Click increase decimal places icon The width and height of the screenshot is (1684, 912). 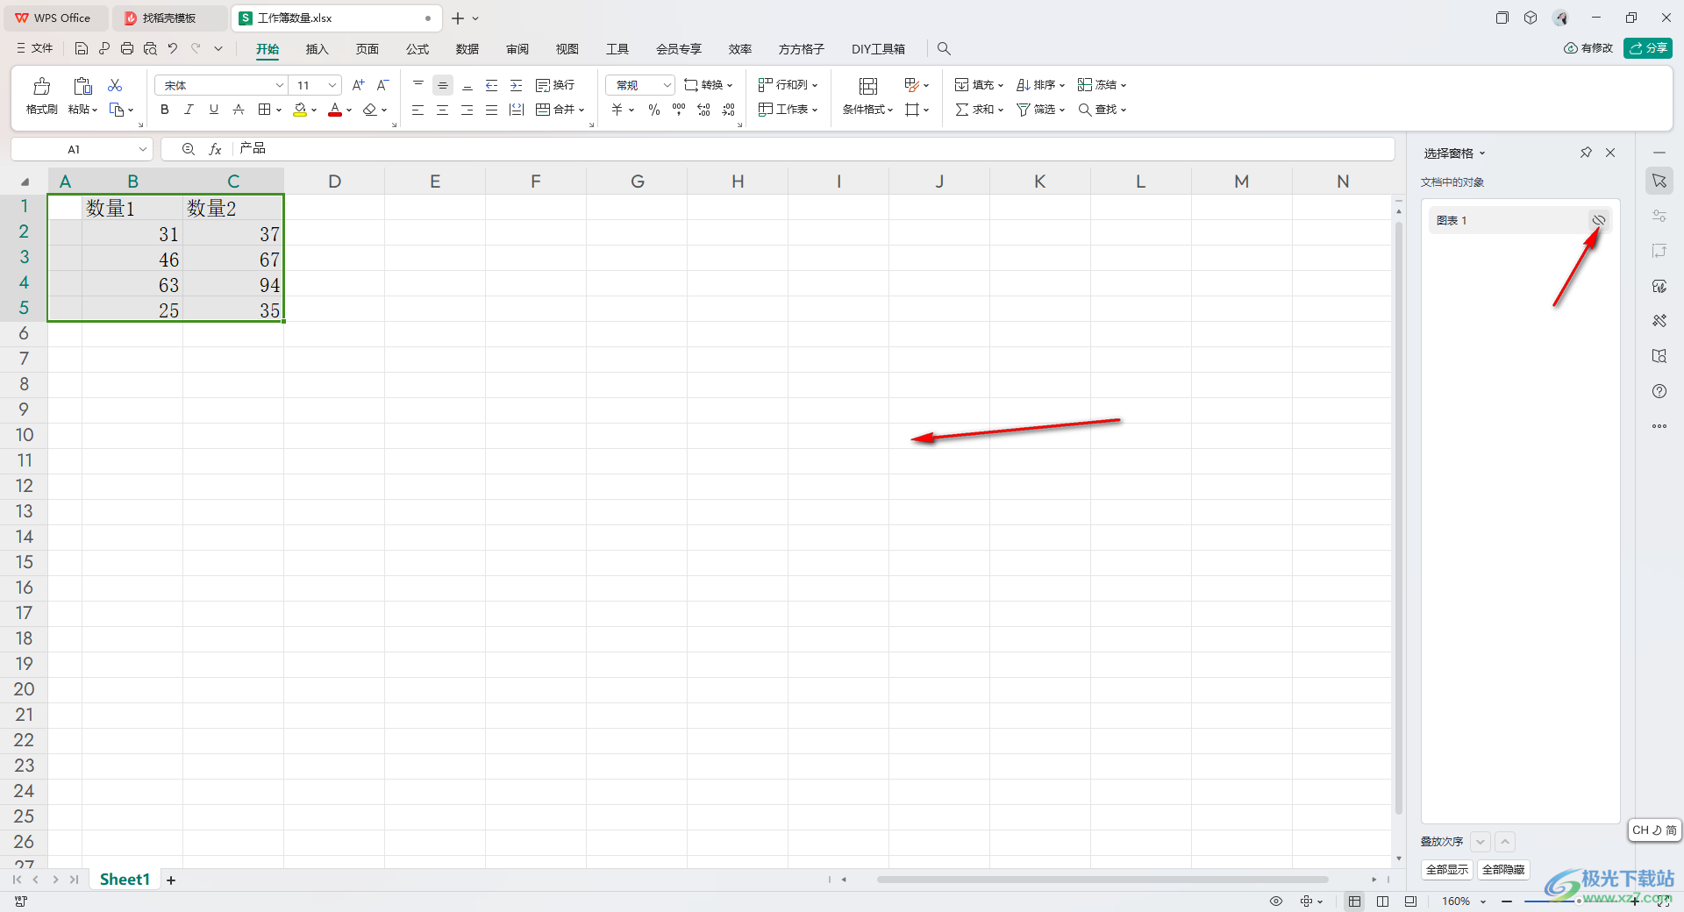(703, 110)
